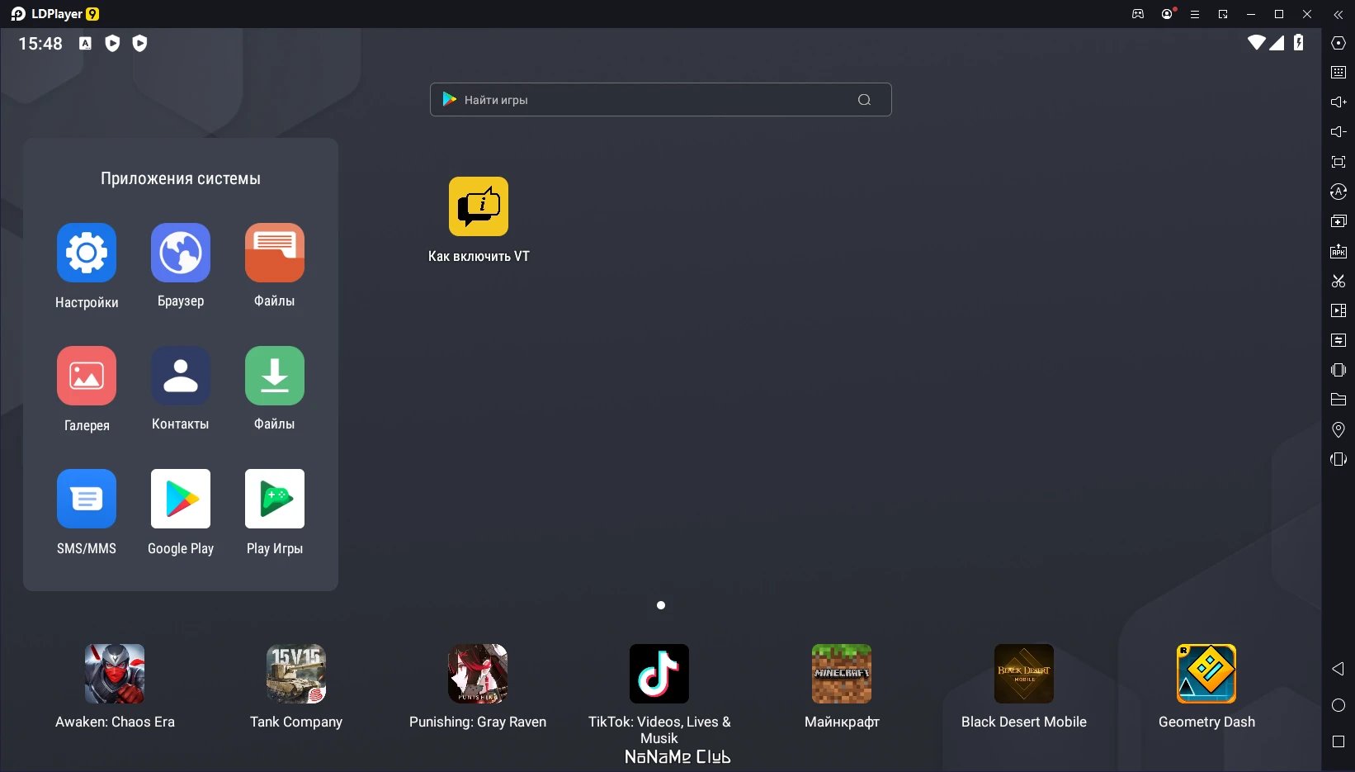Viewport: 1355px width, 772px height.
Task: Click the 15:48 clock in status bar
Action: click(x=40, y=43)
